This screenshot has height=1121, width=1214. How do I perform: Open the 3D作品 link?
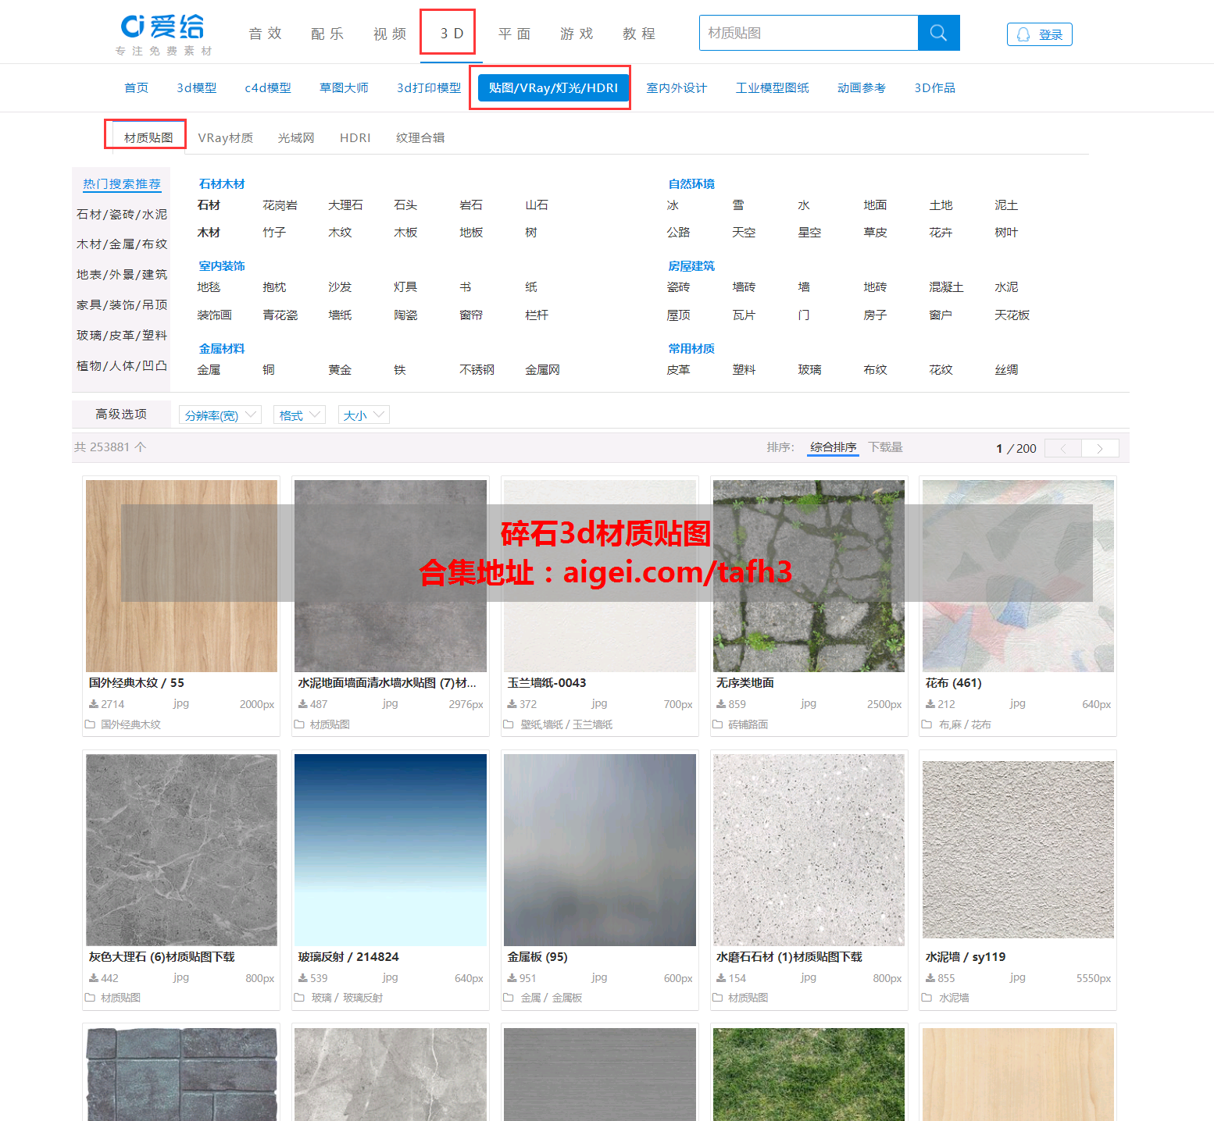point(935,88)
